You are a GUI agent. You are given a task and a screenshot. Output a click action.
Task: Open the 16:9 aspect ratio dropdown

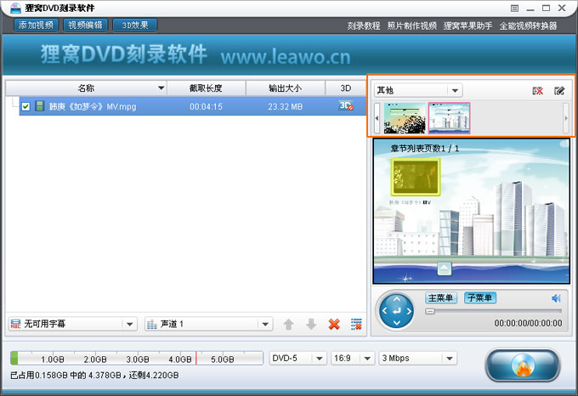[353, 358]
